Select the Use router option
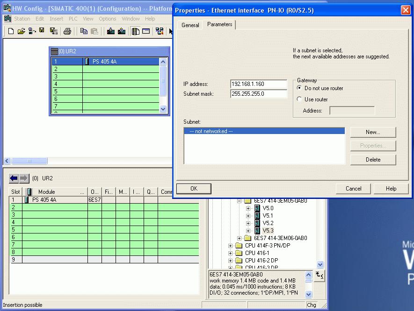The height and width of the screenshot is (311, 414). 299,99
